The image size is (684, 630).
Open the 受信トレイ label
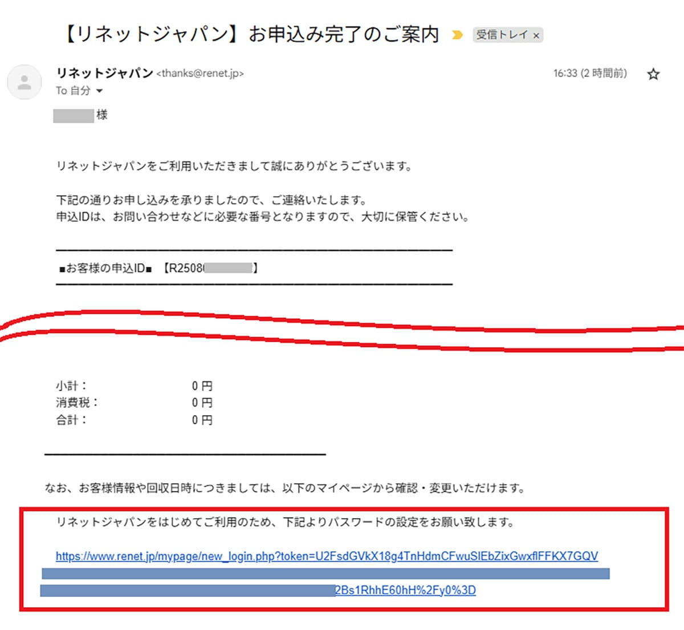click(502, 35)
